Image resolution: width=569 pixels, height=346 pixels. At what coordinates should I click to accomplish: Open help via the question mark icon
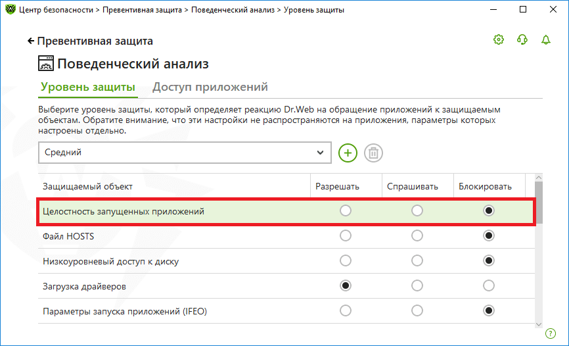[551, 333]
